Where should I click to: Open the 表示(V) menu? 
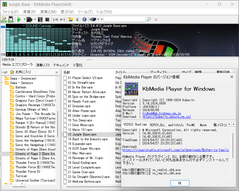[67, 12]
